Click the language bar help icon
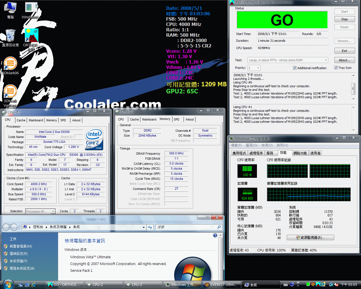The width and height of the screenshot is (361, 289). coord(292,284)
